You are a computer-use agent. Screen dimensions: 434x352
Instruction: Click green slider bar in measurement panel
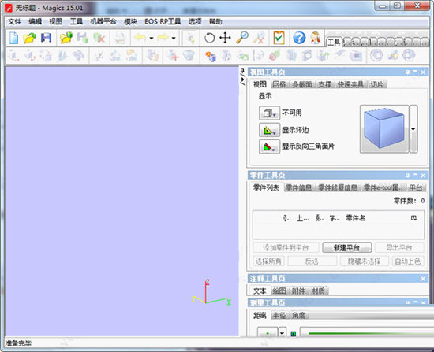(x=369, y=333)
